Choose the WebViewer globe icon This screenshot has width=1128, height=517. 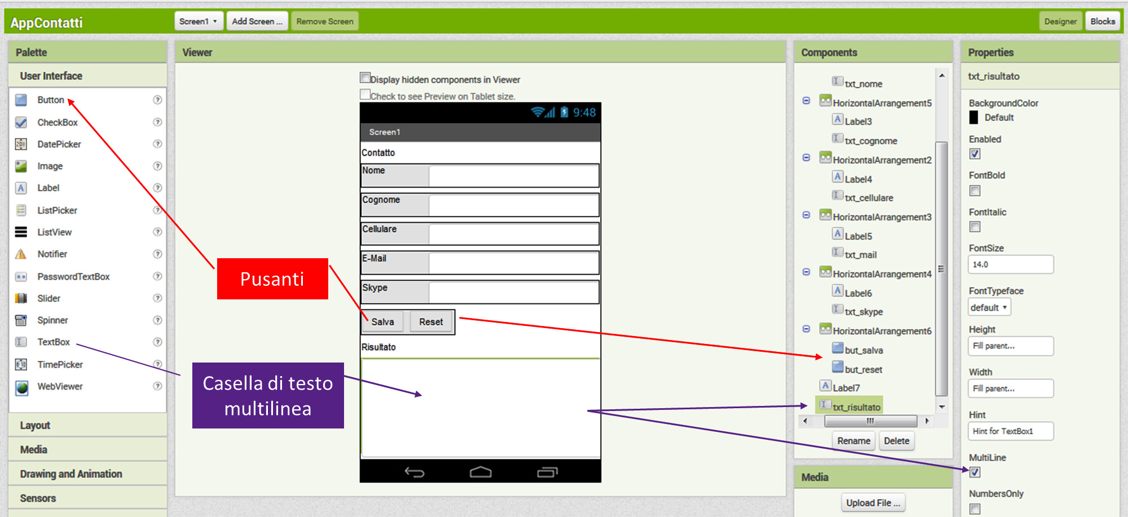click(x=21, y=387)
